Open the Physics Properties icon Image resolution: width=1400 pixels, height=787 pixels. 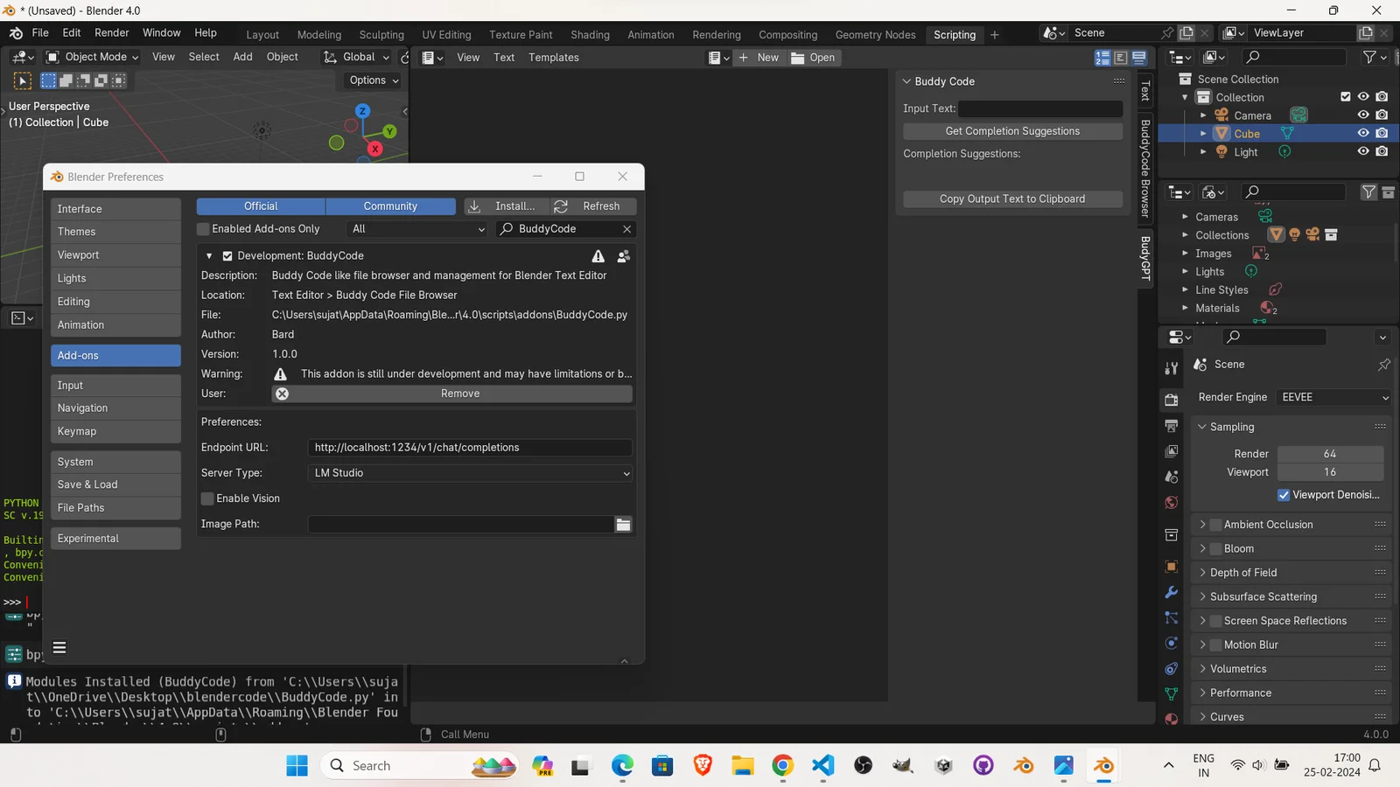point(1171,644)
